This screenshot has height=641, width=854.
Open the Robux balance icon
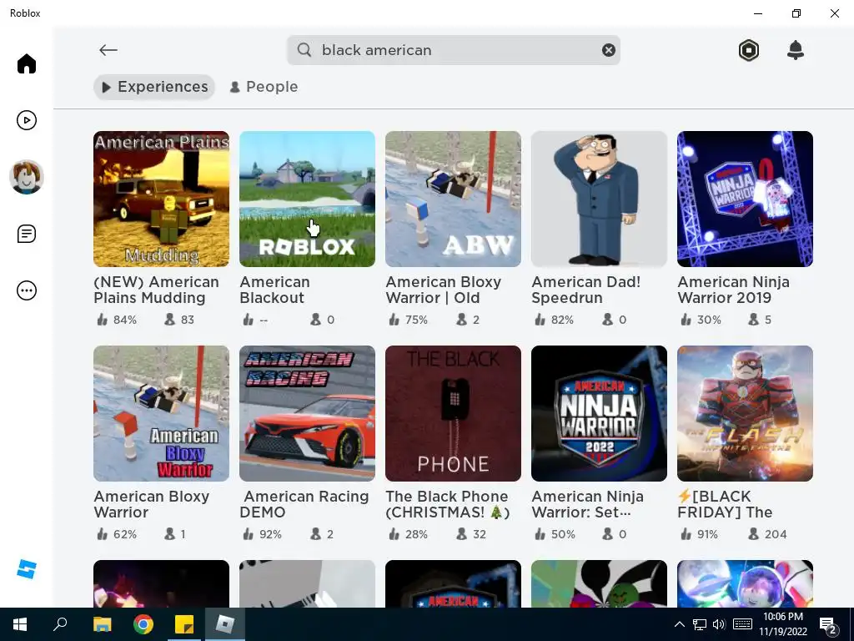(749, 50)
